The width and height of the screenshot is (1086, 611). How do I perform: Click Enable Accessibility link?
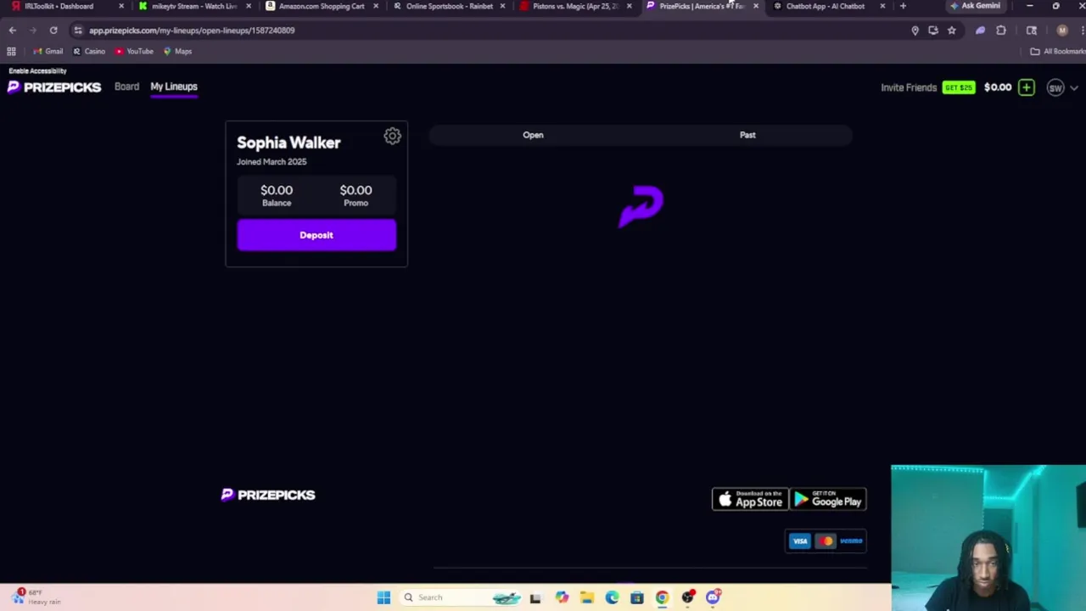(37, 71)
